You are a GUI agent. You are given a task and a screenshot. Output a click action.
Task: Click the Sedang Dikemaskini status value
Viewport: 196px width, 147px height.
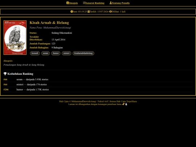(x=62, y=33)
